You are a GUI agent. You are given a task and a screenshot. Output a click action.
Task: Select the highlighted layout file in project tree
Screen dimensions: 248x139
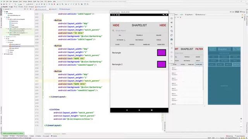(16, 46)
